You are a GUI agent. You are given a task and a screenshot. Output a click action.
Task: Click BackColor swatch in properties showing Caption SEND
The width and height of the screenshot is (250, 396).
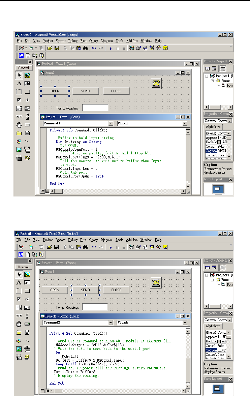point(219,341)
